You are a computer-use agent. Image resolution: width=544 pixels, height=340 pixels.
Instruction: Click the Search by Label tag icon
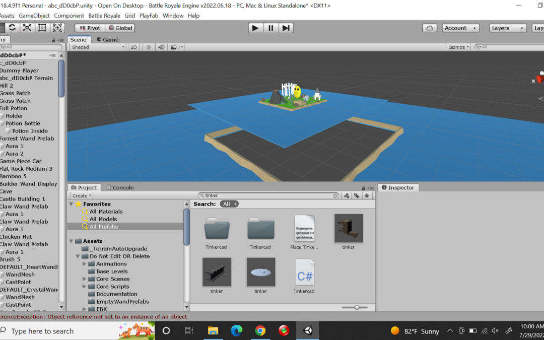pyautogui.click(x=357, y=195)
